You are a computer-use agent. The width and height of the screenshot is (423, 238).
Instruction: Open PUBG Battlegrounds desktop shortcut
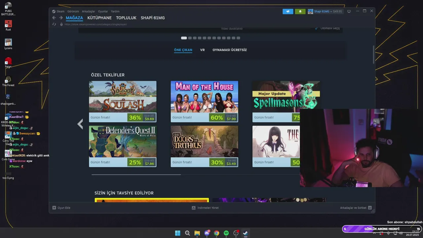(8, 9)
